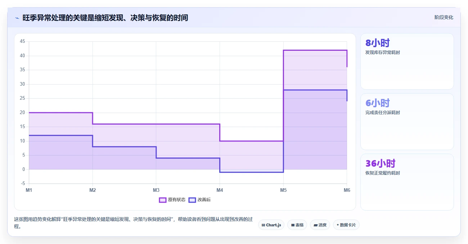Click the 45 y-axis value
This screenshot has height=244, width=468.
[22, 41]
